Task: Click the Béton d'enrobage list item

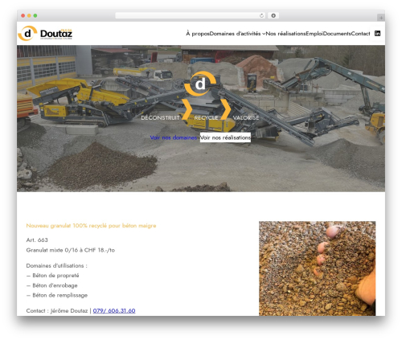Action: click(52, 285)
